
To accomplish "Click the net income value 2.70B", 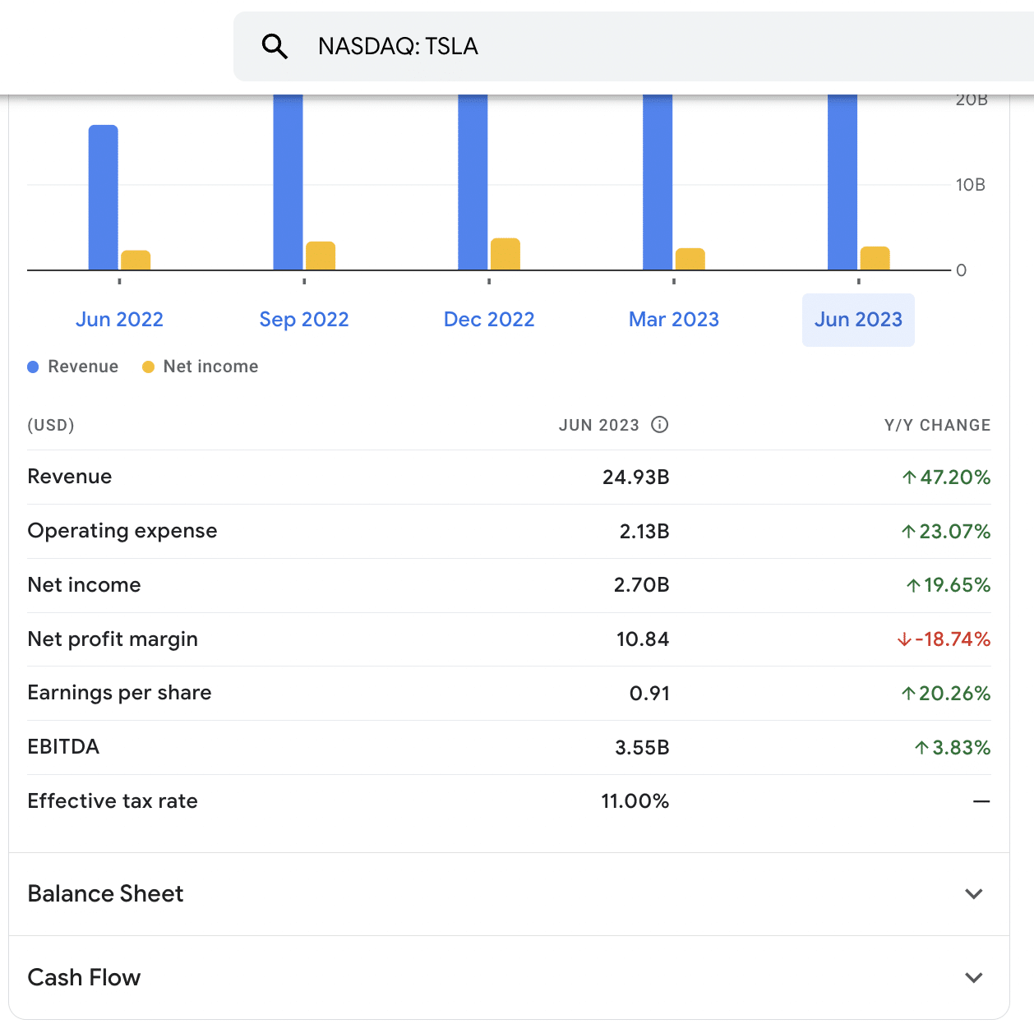I will pos(642,585).
